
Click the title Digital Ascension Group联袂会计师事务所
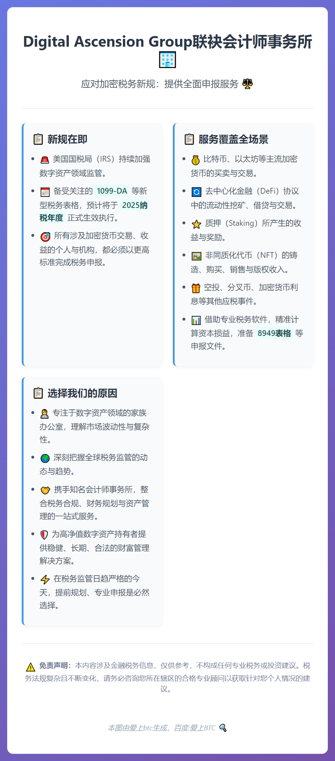167,42
